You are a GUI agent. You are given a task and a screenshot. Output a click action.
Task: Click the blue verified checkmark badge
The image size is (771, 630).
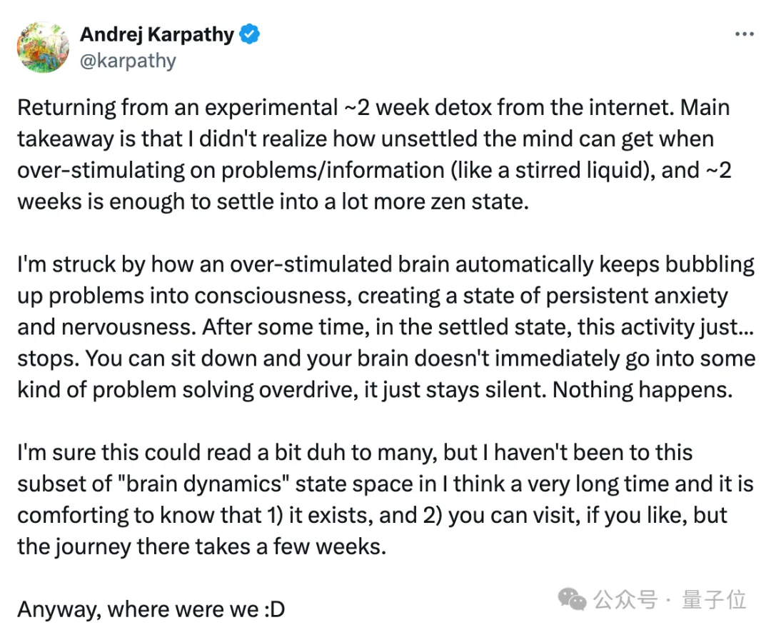pyautogui.click(x=249, y=34)
